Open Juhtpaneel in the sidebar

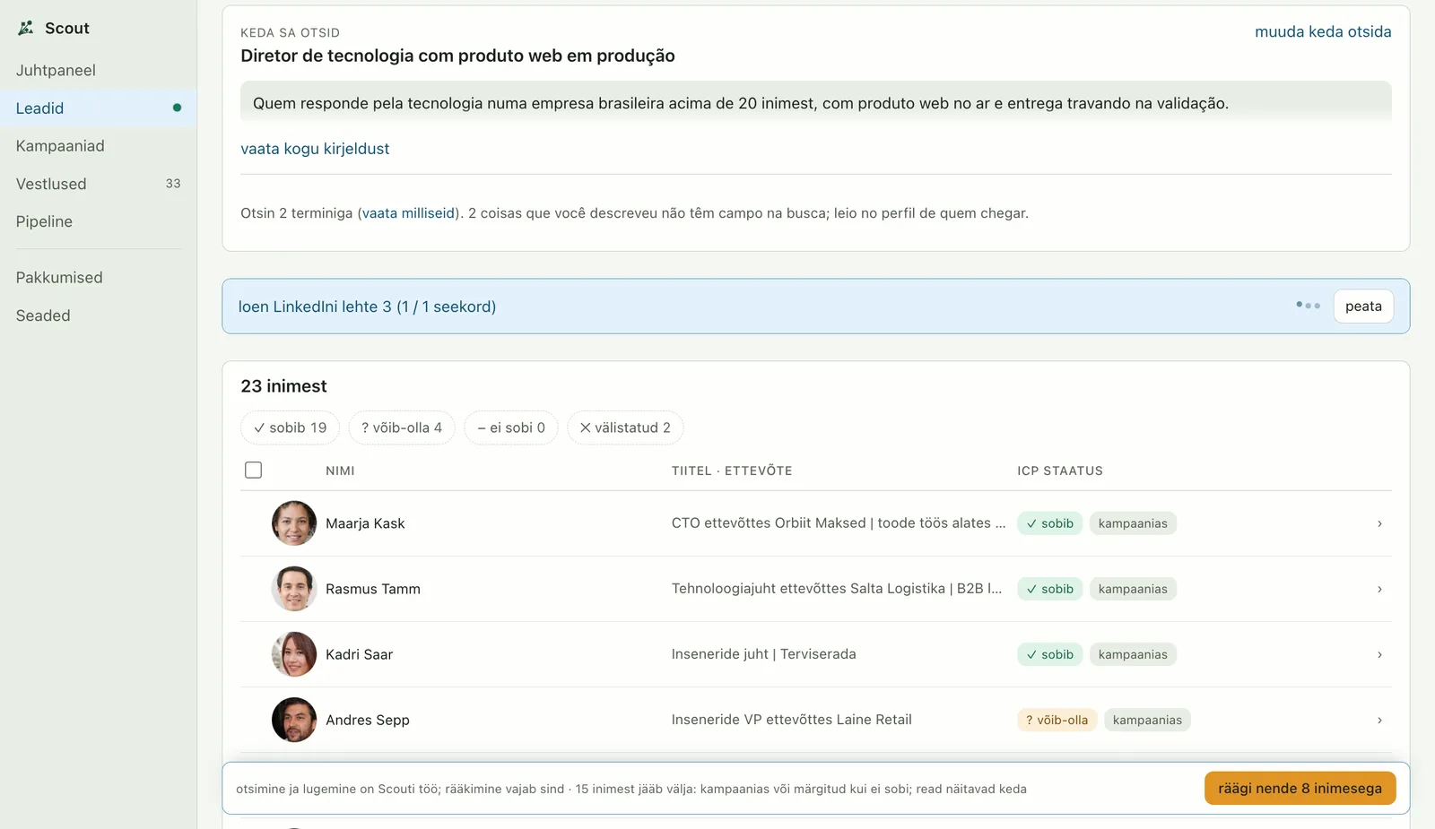point(56,70)
